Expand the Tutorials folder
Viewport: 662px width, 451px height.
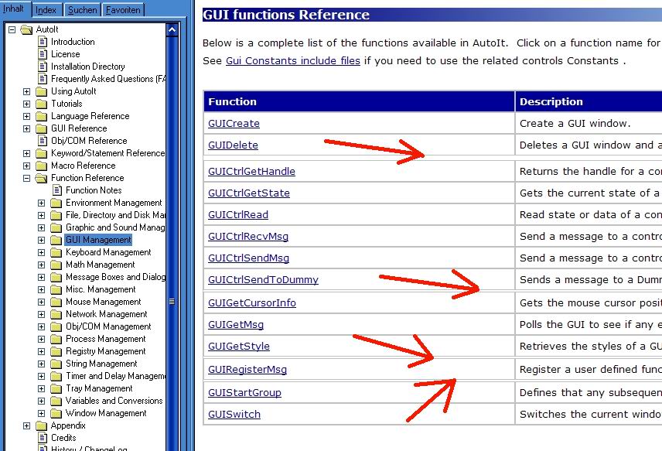pyautogui.click(x=26, y=104)
